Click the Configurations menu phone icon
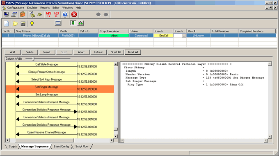The height and width of the screenshot is (156, 279). point(4,8)
